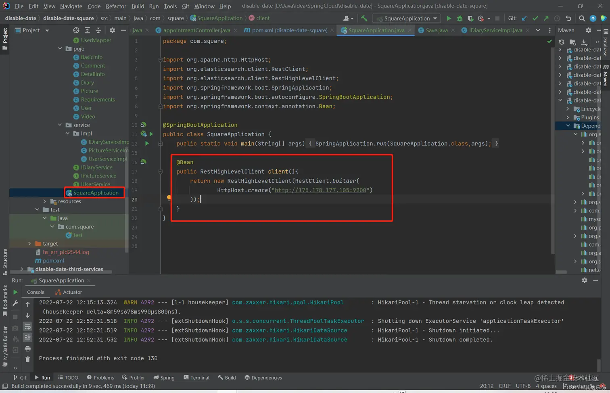
Task: Open Maven panel settings gear
Action: tap(588, 30)
